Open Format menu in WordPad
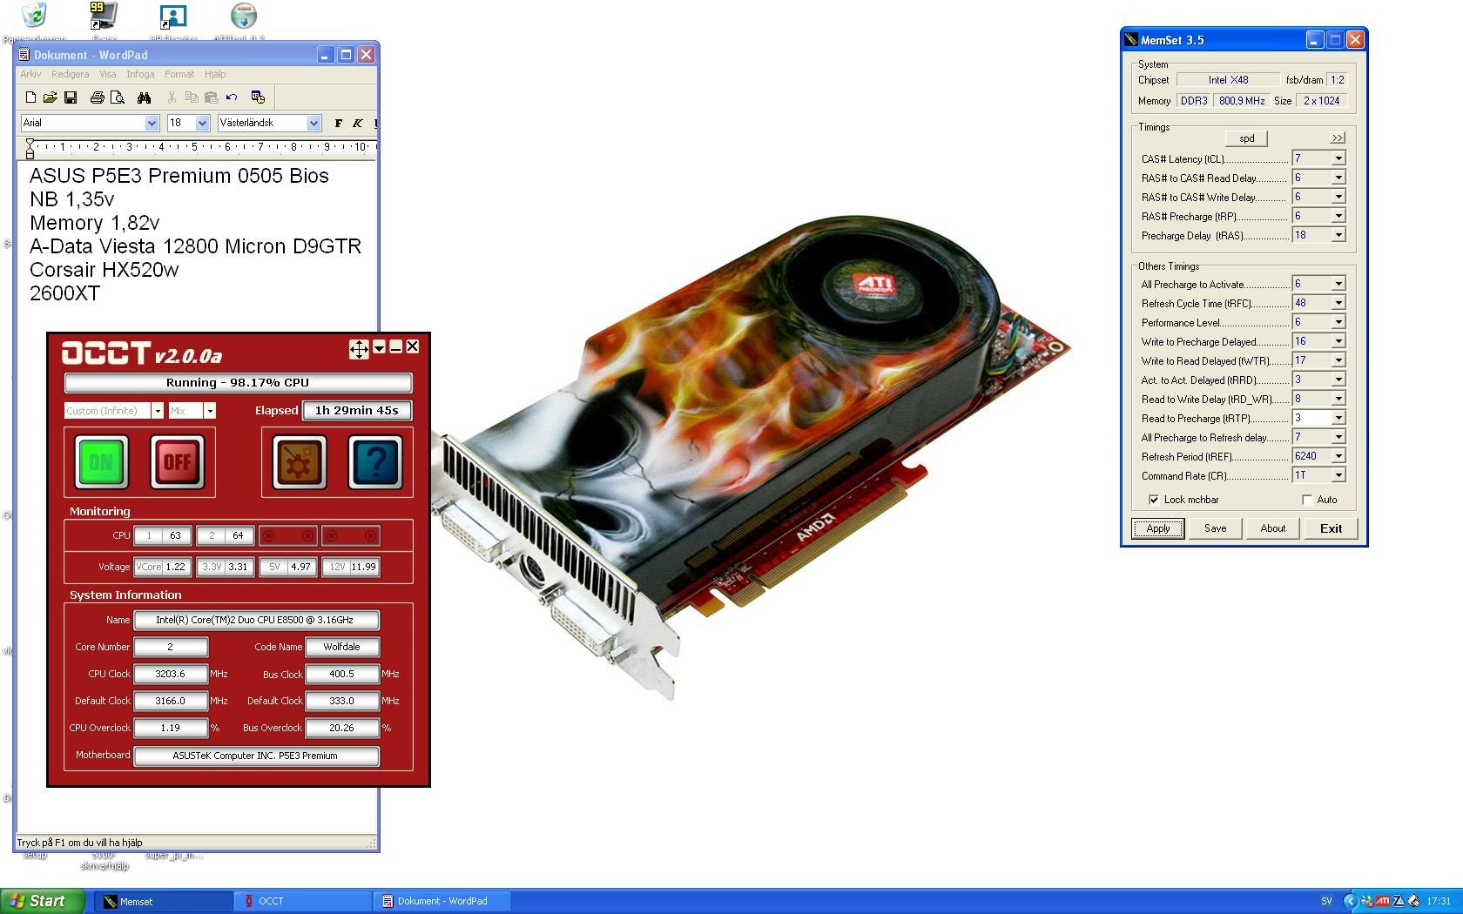Screen dimensions: 1463x914 point(179,74)
